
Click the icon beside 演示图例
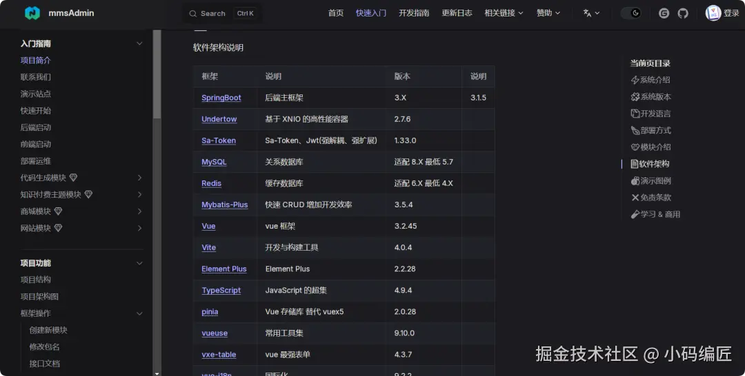click(x=635, y=180)
